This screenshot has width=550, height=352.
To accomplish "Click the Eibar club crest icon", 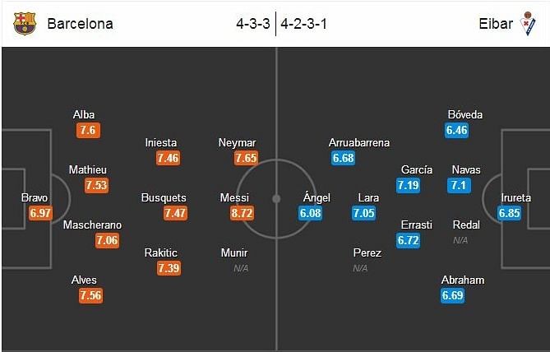I will click(x=528, y=24).
